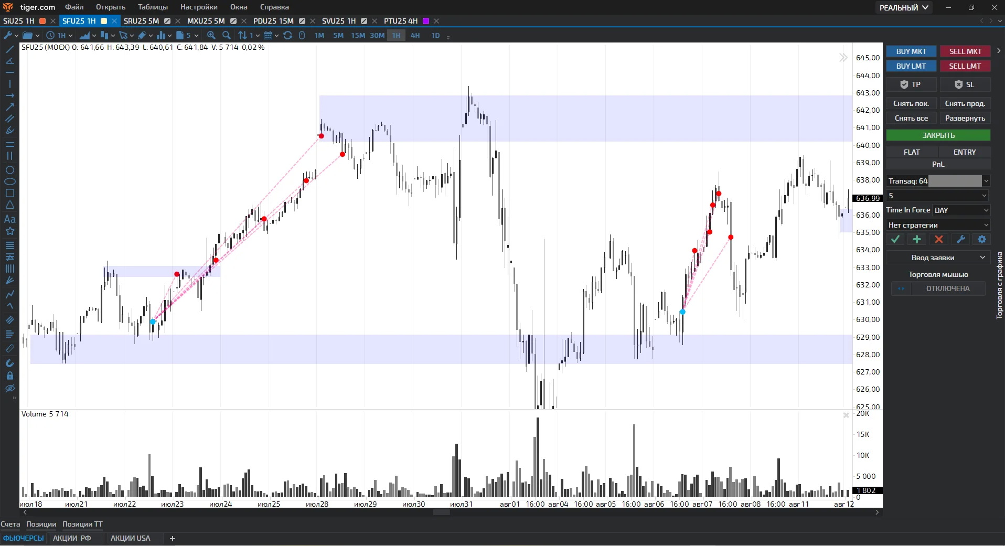The image size is (1005, 546).
Task: Click the yellow color square on SFU25 tab
Action: point(104,21)
